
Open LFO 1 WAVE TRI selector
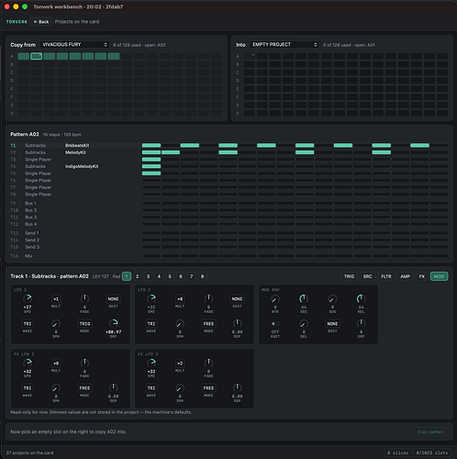[x=28, y=324]
